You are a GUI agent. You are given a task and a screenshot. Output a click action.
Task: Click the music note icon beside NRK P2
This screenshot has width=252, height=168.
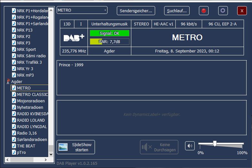coord(14,36)
